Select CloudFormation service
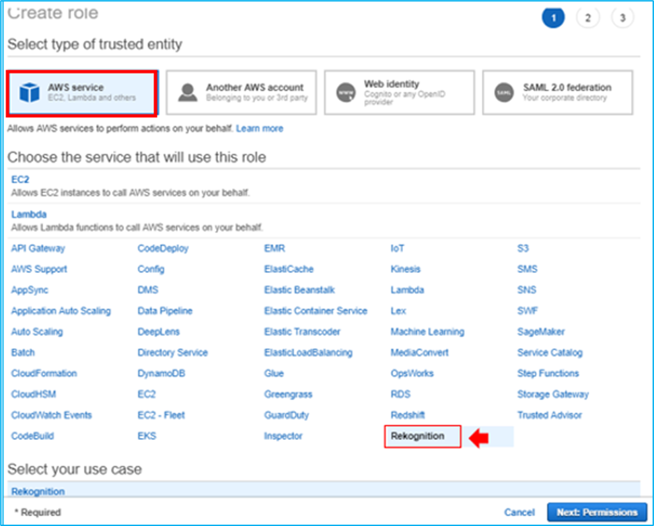Viewport: 654px width, 526px height. 44,373
